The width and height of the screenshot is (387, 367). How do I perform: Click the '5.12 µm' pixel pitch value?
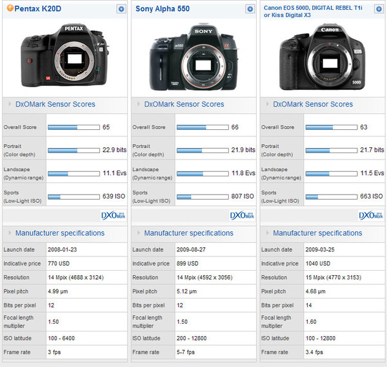(186, 291)
